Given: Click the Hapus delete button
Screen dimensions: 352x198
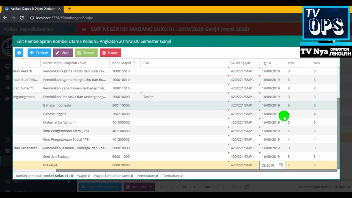Looking at the screenshot, I should 110,53.
